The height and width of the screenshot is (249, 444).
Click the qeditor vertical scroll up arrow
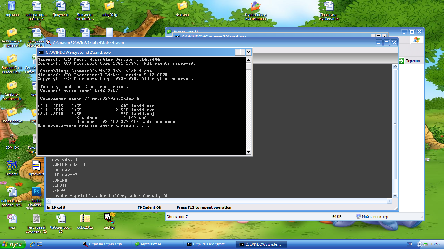395,66
